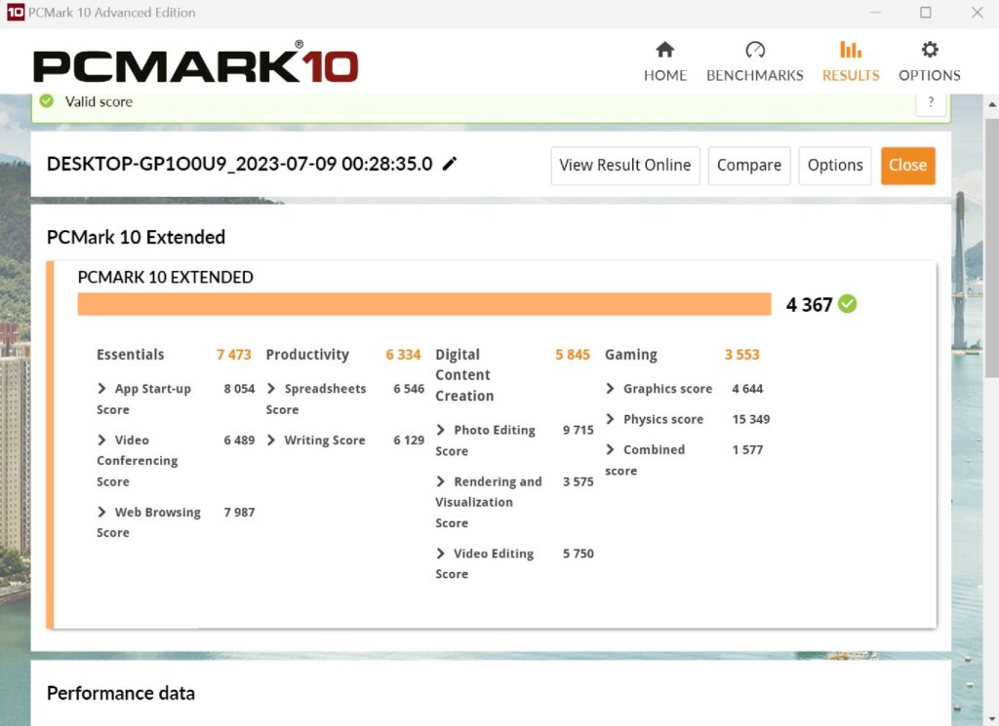This screenshot has width=999, height=726.
Task: Click the Gaming heading
Action: [631, 355]
